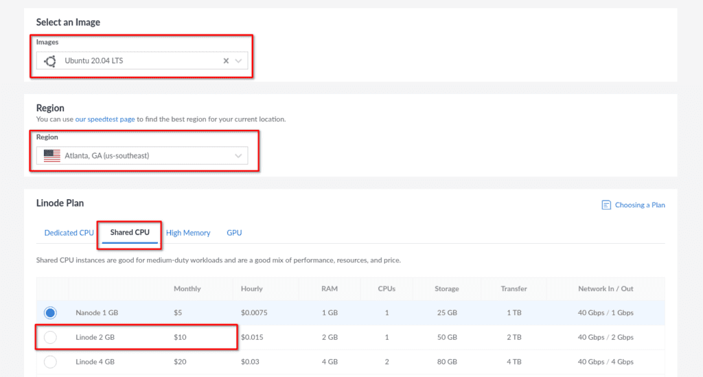Click the Select an Image heading

pos(68,23)
